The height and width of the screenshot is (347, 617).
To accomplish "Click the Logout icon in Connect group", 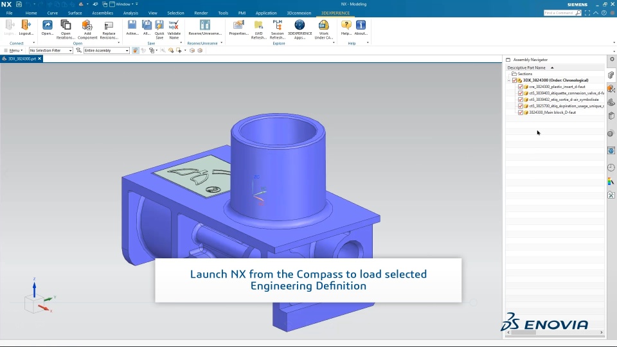I will pyautogui.click(x=26, y=25).
